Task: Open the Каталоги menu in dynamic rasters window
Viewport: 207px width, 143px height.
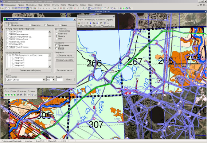Action: (x=100, y=20)
